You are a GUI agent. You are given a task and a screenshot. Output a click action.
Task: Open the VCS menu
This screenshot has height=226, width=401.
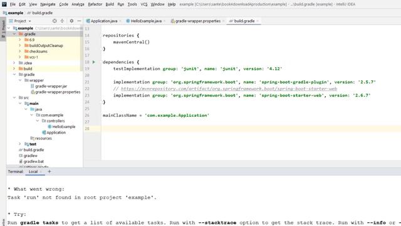(x=144, y=4)
